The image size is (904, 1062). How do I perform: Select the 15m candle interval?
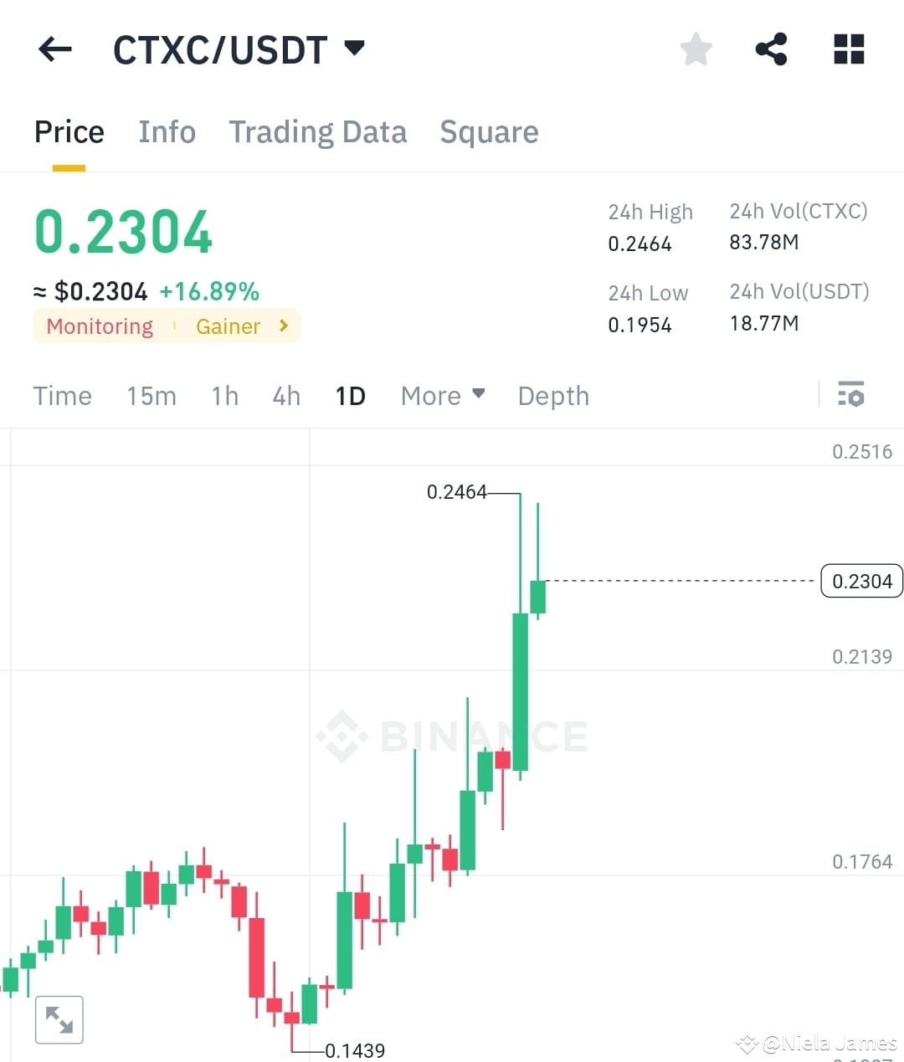click(152, 396)
